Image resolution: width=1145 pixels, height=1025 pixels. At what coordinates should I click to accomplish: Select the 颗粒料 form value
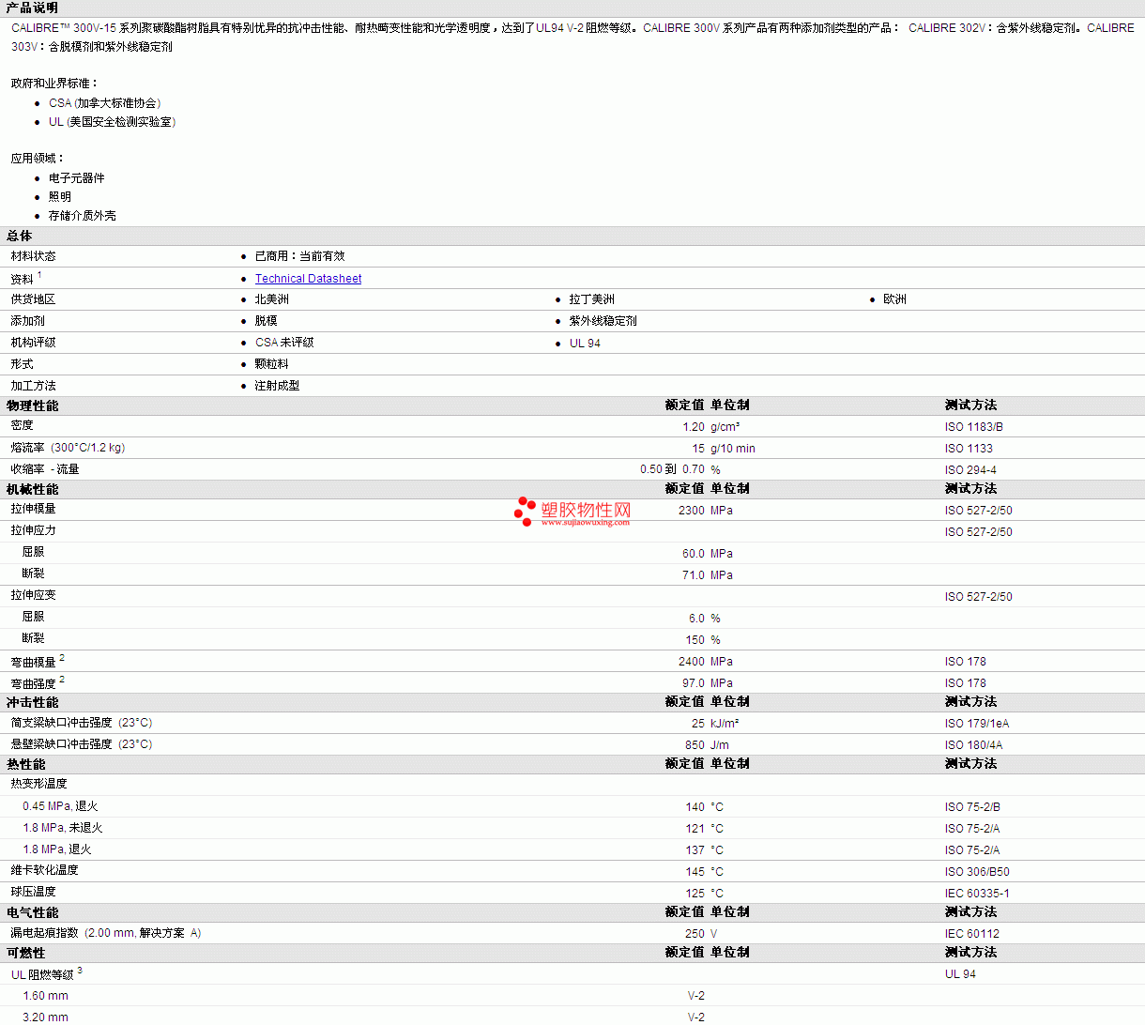[x=272, y=364]
